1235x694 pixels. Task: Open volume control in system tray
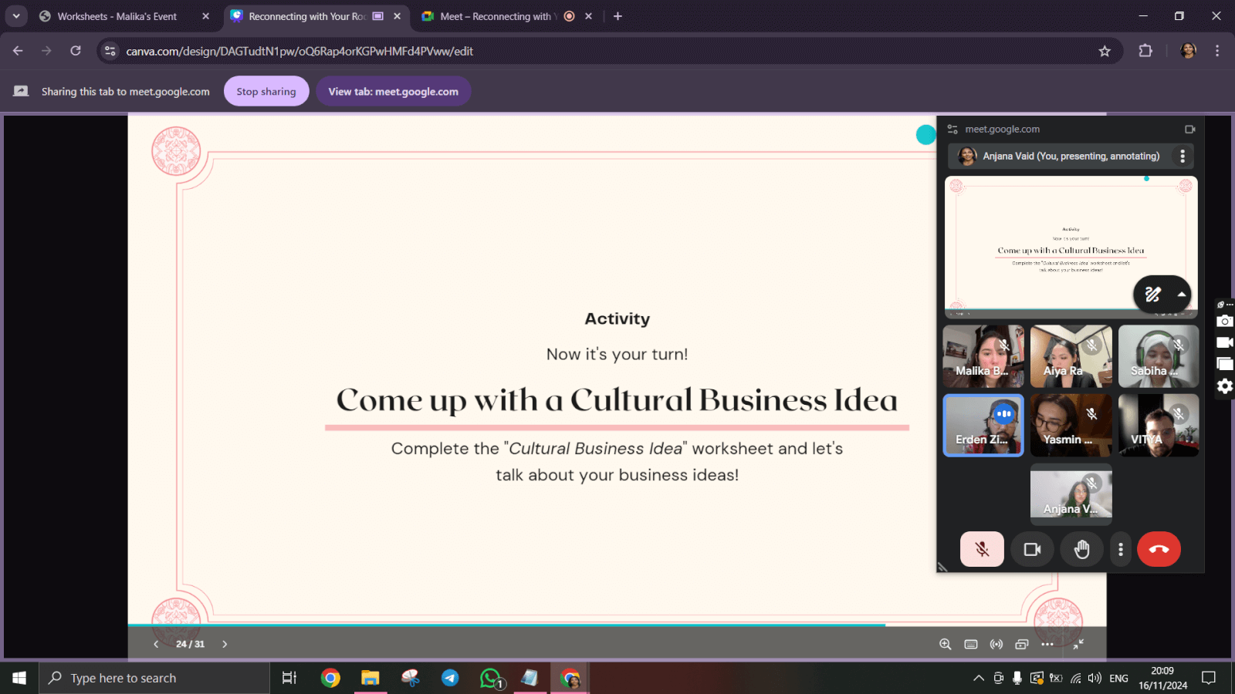[x=1095, y=678]
